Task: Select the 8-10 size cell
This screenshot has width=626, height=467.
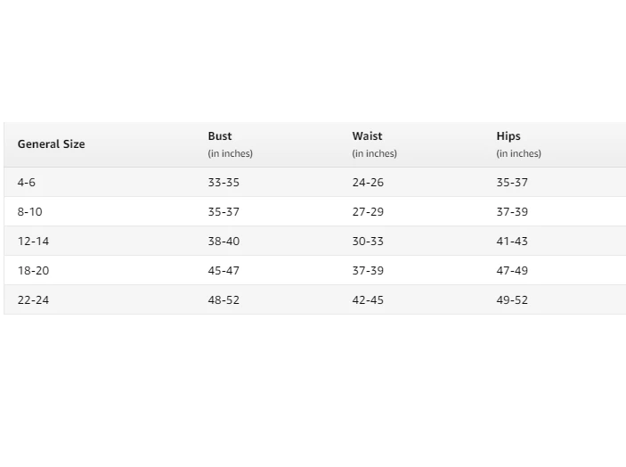Action: [x=29, y=212]
